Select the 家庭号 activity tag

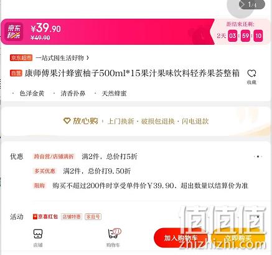tap(93, 217)
